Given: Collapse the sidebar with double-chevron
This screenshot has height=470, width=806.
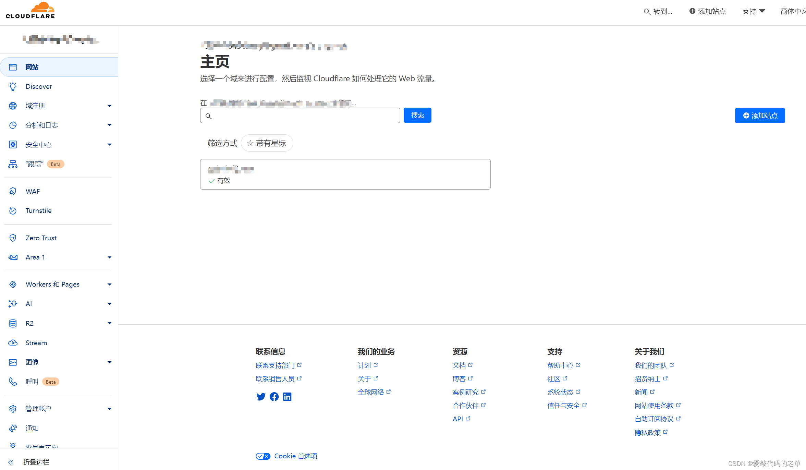Looking at the screenshot, I should click(x=11, y=462).
